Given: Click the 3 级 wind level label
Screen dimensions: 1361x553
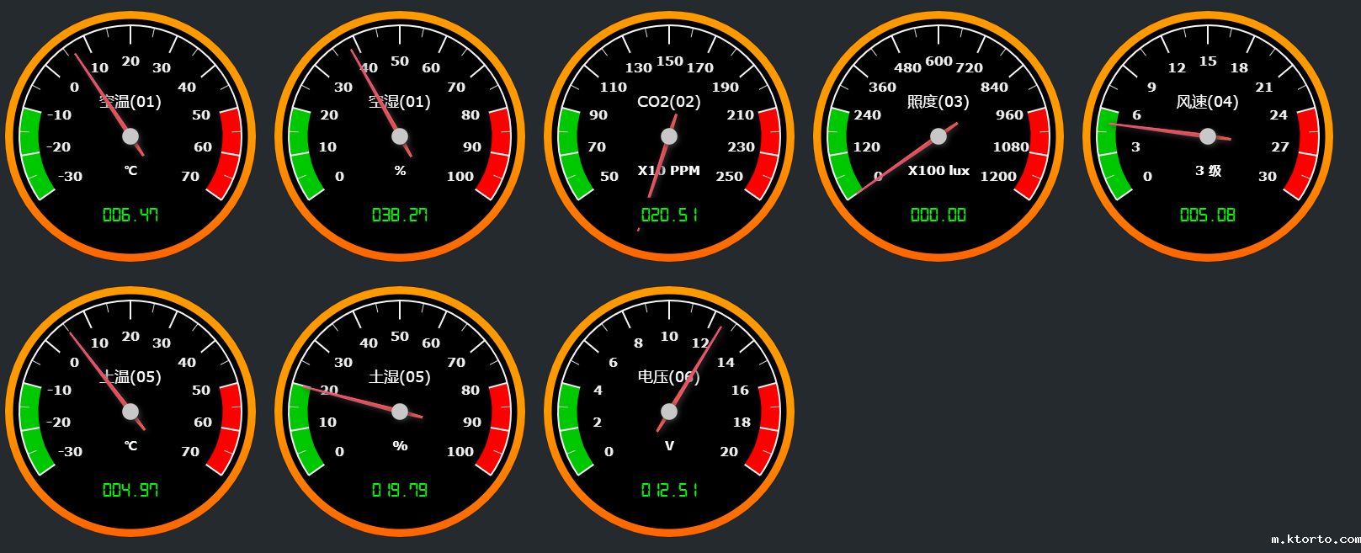Looking at the screenshot, I should click(x=1208, y=171).
